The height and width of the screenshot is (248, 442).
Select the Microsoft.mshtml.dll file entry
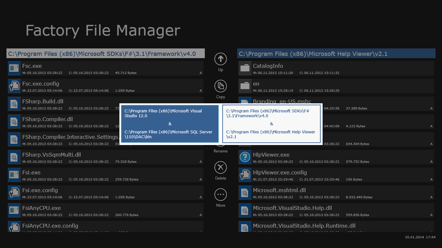336,193
